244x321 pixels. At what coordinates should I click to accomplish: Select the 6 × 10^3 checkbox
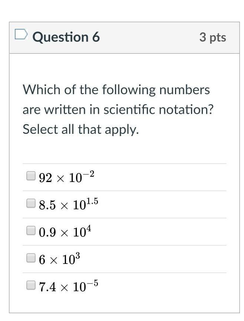click(31, 258)
